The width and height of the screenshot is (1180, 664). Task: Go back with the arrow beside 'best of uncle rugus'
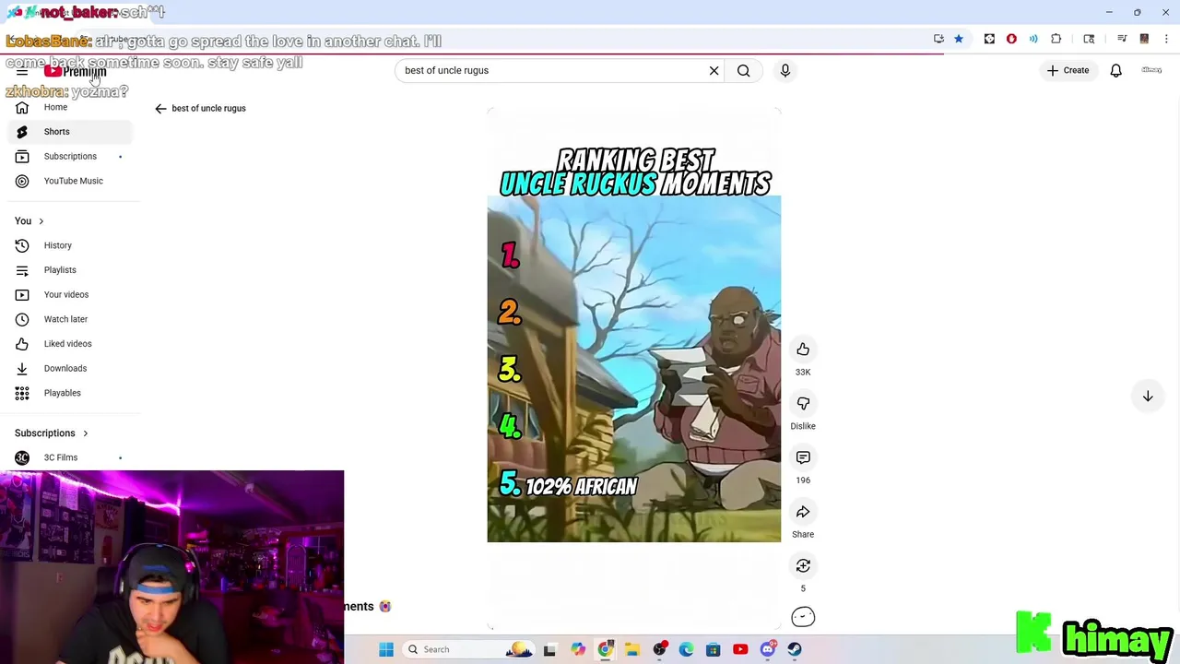[x=160, y=109]
